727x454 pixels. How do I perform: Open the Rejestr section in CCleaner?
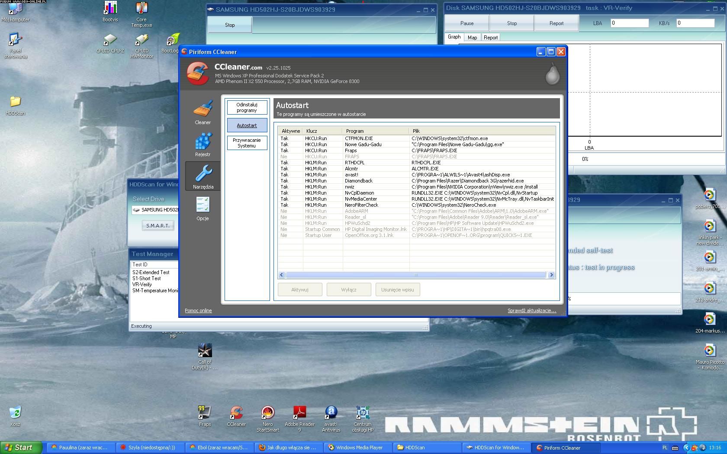[x=203, y=144]
